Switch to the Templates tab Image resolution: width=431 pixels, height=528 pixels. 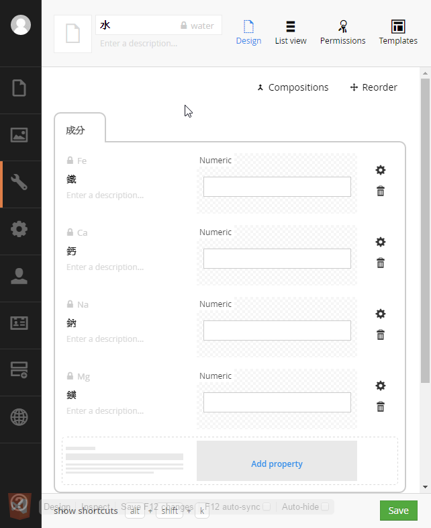click(x=398, y=33)
